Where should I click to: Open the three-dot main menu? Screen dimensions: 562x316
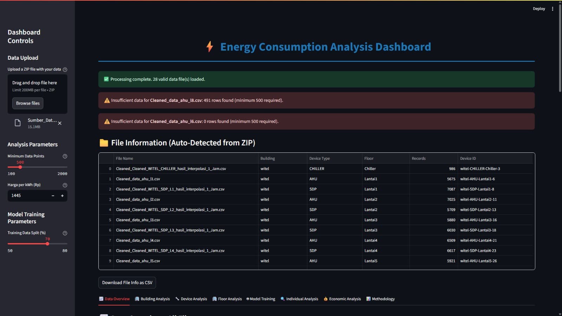click(x=553, y=9)
